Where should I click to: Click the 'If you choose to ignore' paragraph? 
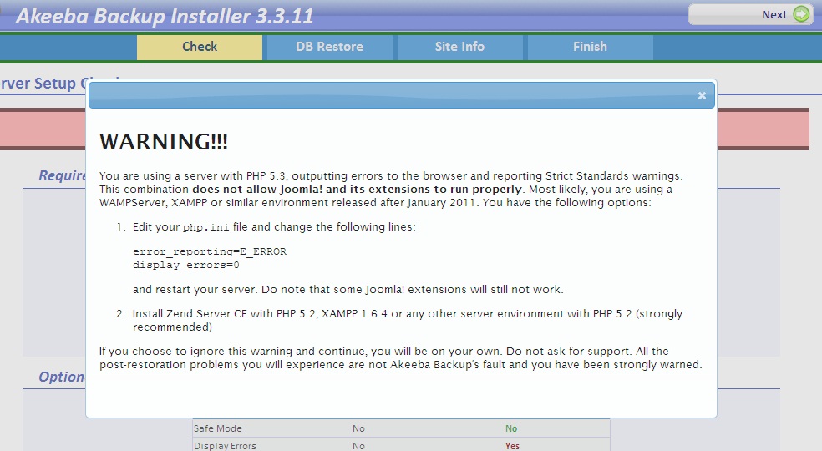(x=400, y=357)
